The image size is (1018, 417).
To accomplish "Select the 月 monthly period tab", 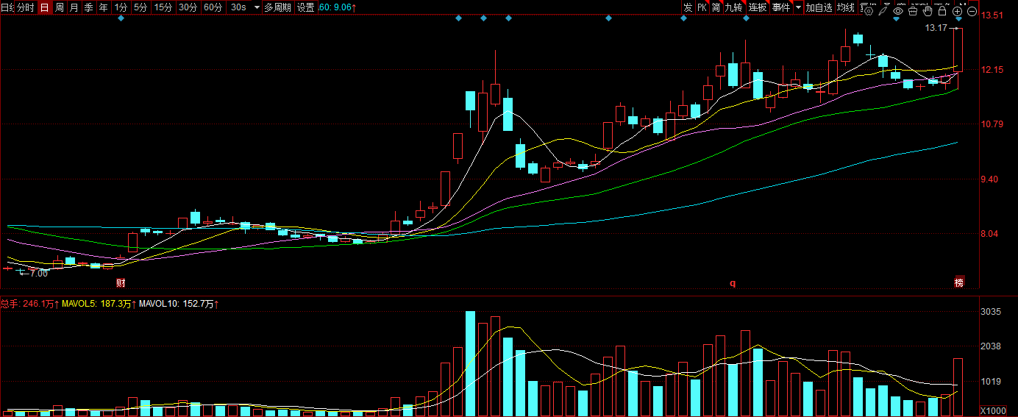I will [x=74, y=7].
